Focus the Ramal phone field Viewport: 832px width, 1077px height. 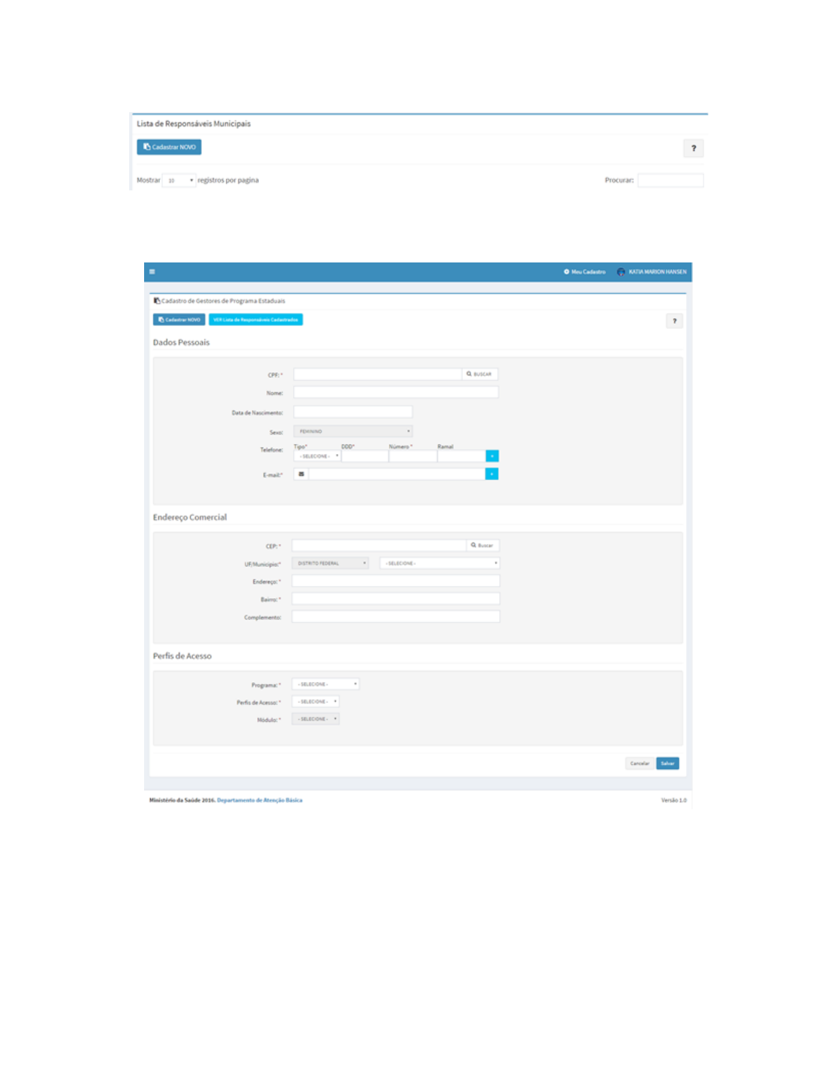tap(462, 456)
